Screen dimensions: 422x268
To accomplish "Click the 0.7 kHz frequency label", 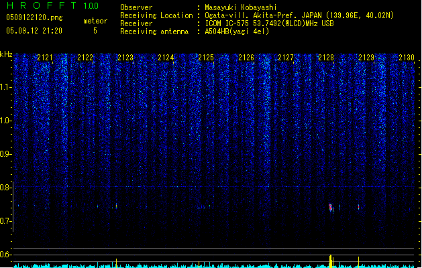I will pos(5,221).
